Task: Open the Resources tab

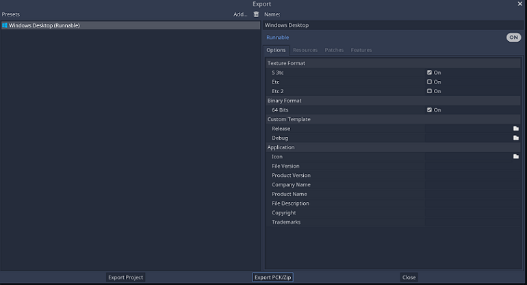Action: 305,50
